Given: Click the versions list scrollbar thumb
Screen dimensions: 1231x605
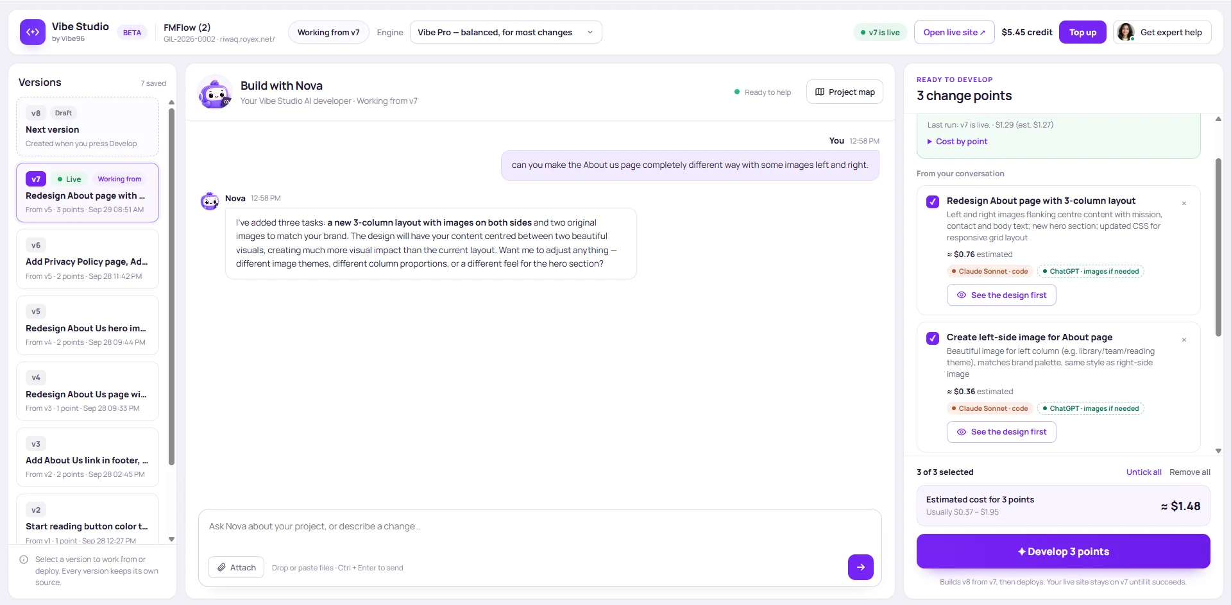Looking at the screenshot, I should tap(171, 286).
